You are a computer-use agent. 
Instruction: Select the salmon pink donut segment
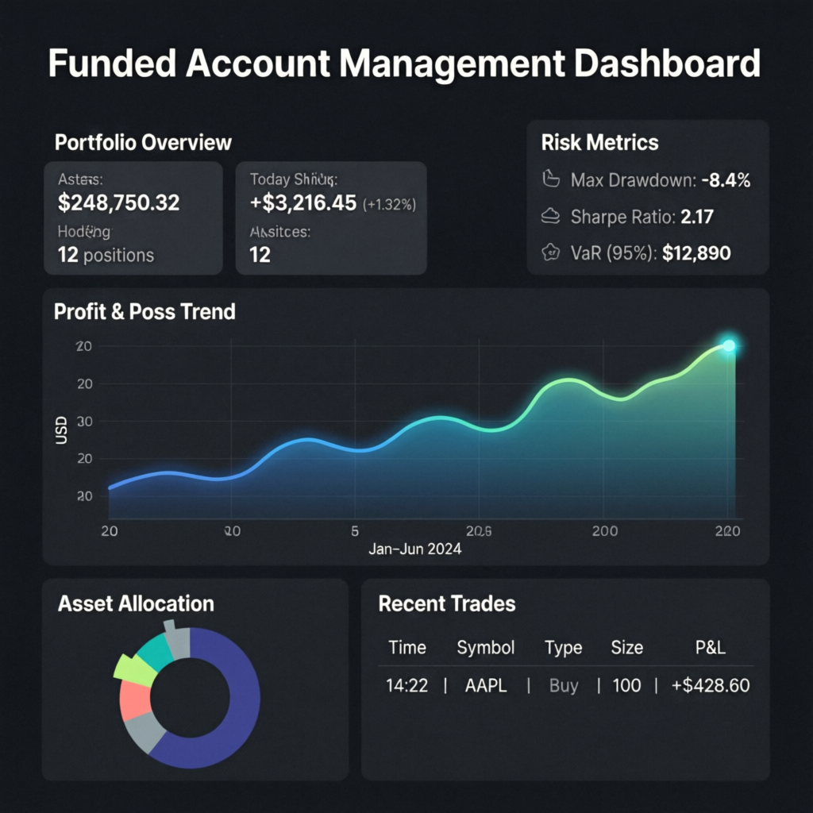(135, 700)
